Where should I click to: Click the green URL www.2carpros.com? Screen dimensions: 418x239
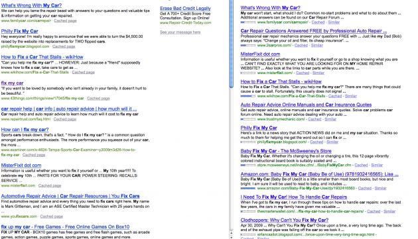(274, 46)
